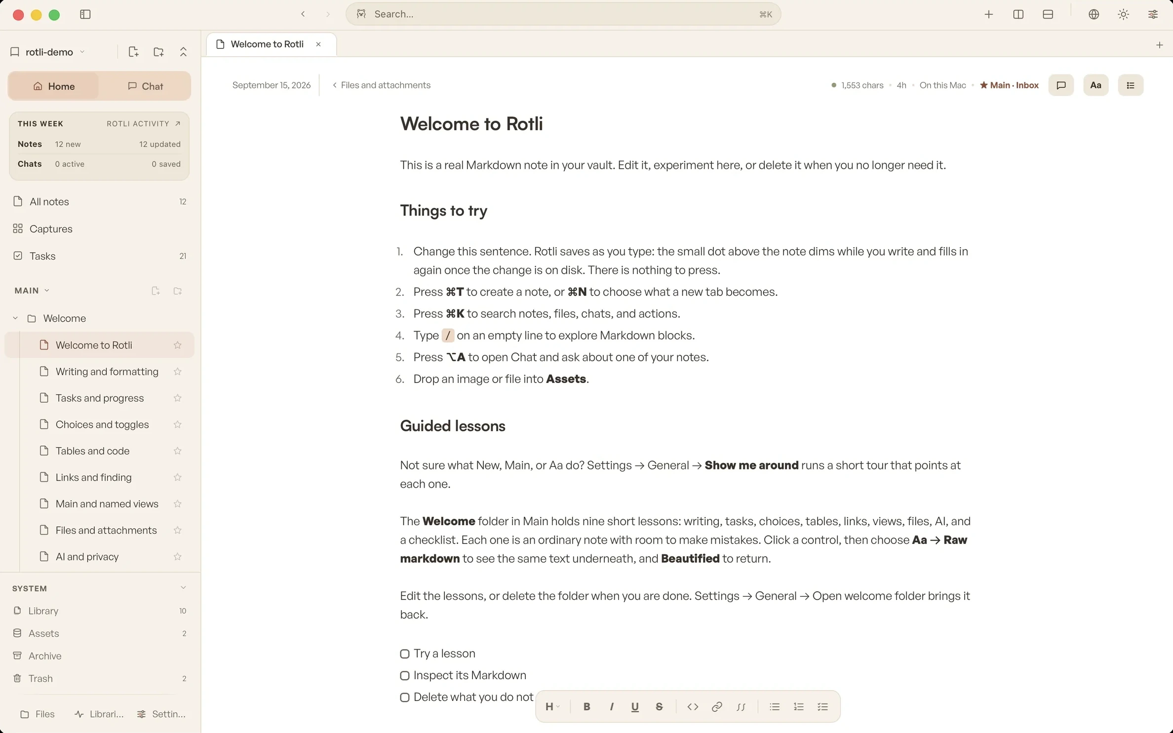Image resolution: width=1173 pixels, height=733 pixels.
Task: Open the Trash in System
Action: pyautogui.click(x=100, y=678)
